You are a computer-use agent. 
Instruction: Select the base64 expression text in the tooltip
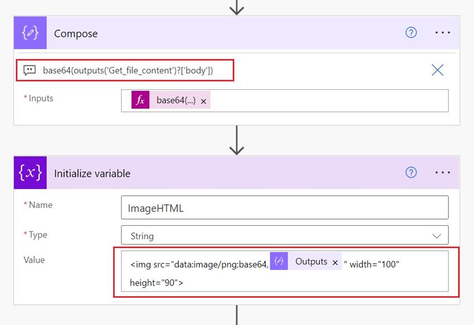pos(128,70)
